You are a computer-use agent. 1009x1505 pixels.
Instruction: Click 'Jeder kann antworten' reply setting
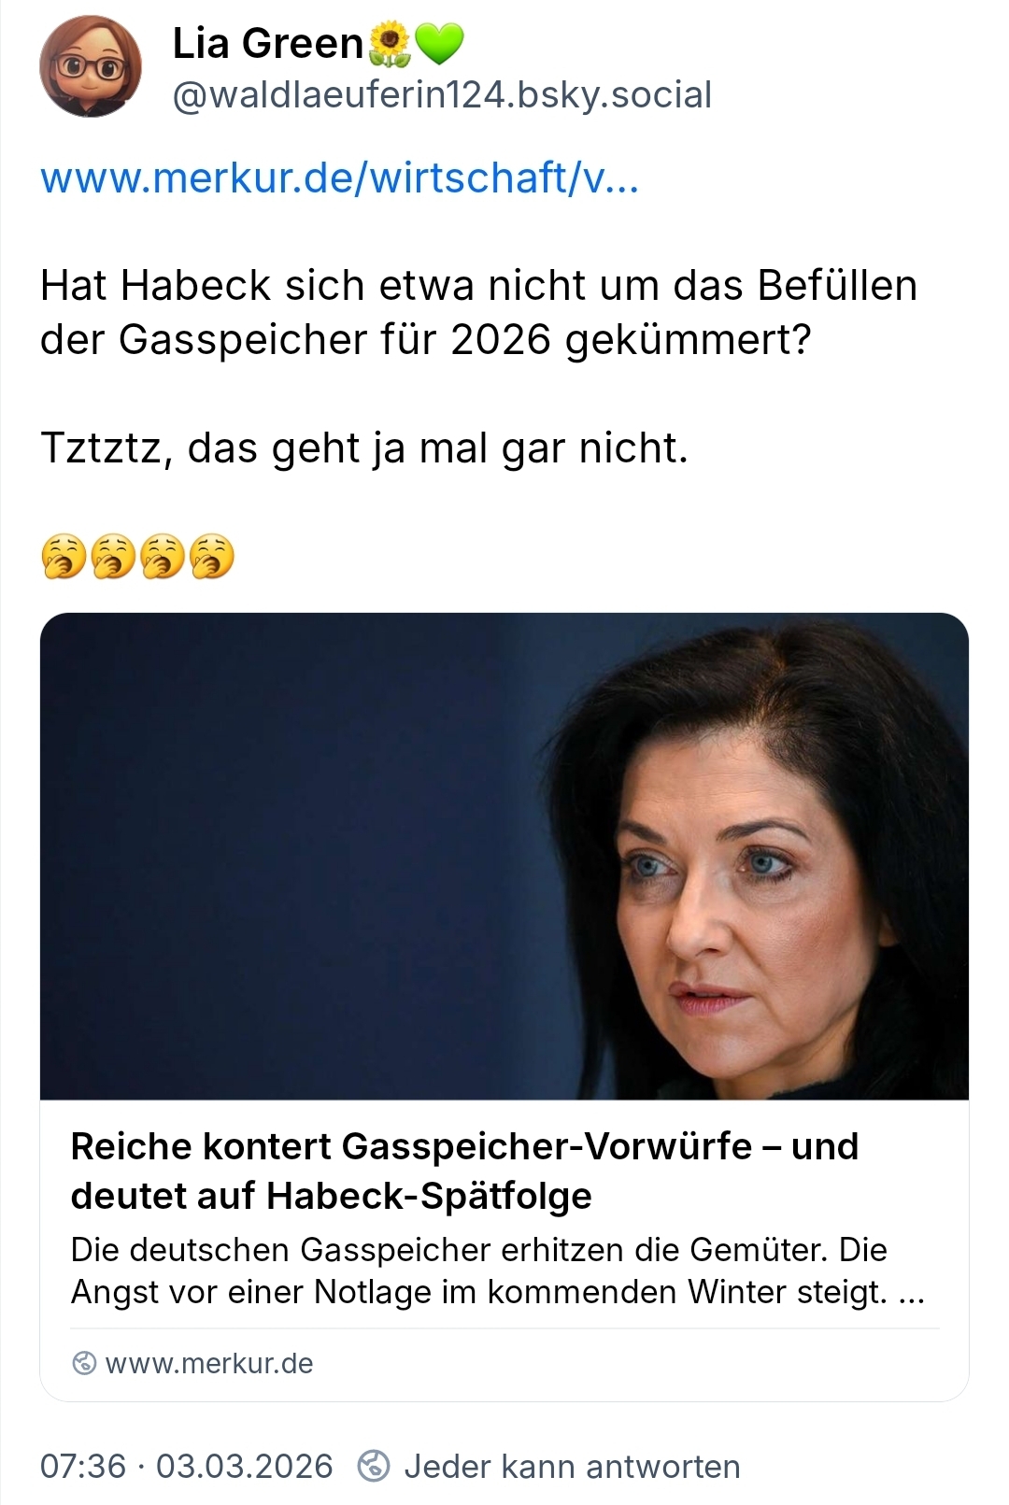(x=572, y=1466)
